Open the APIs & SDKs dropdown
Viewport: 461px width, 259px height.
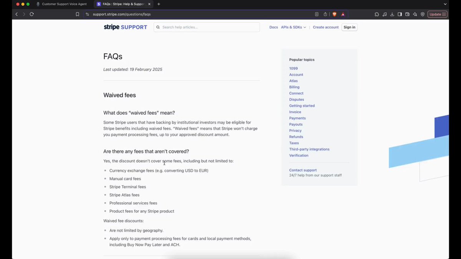pos(294,27)
